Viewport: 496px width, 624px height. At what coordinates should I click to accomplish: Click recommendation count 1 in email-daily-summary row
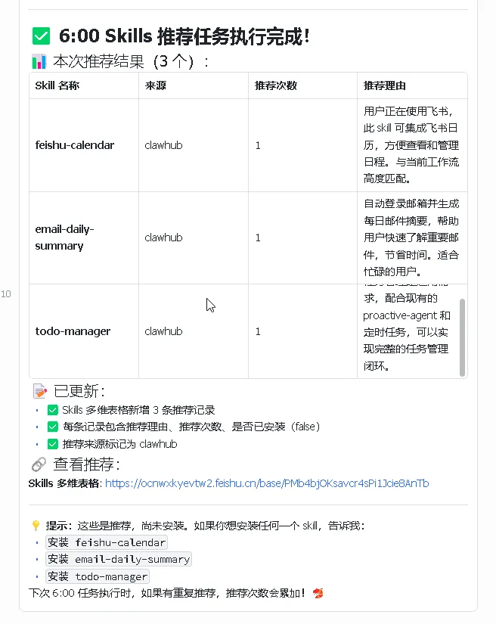point(258,237)
